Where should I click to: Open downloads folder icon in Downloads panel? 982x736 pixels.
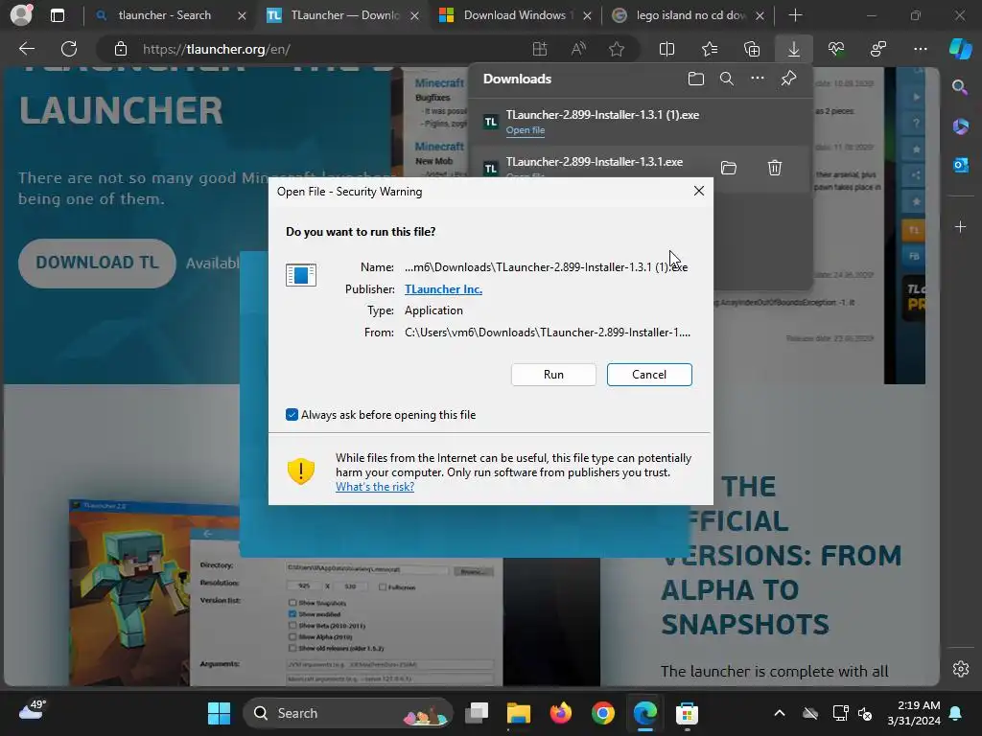(x=696, y=79)
